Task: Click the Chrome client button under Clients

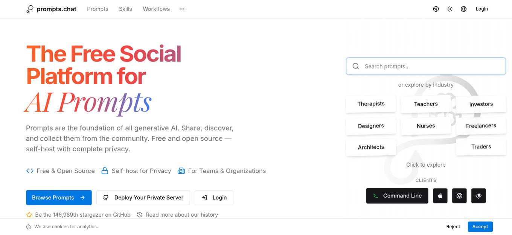Action: (x=459, y=196)
